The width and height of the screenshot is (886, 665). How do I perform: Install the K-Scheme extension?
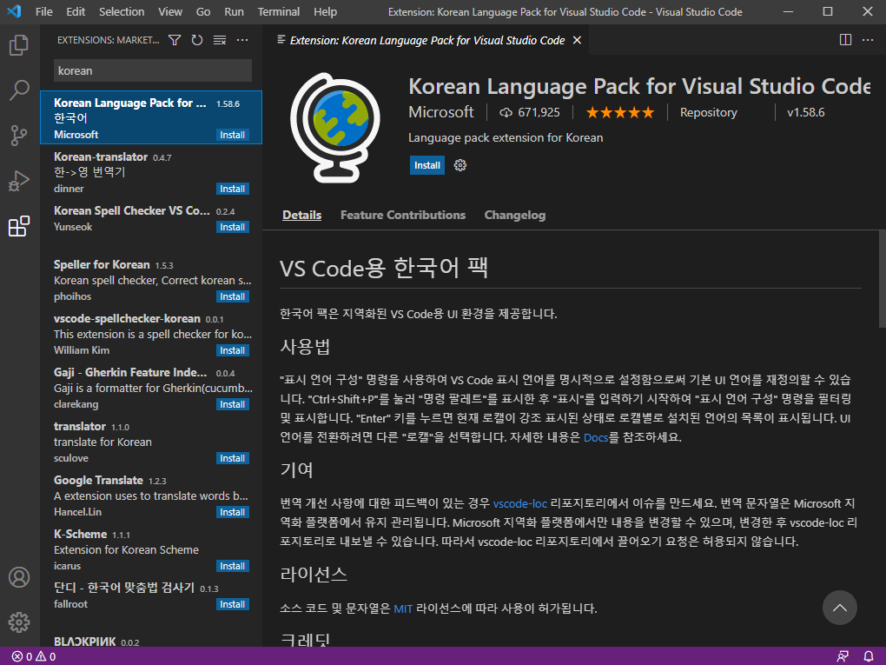pyautogui.click(x=232, y=566)
